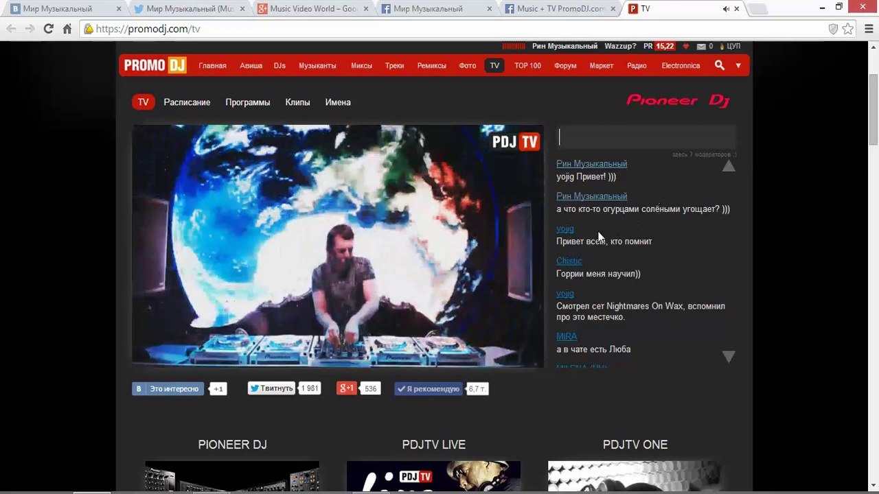
Task: Open 'Радио' menu item
Action: click(637, 66)
